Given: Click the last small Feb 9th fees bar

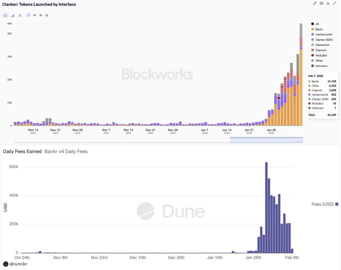Looking at the screenshot, I should pos(292,251).
